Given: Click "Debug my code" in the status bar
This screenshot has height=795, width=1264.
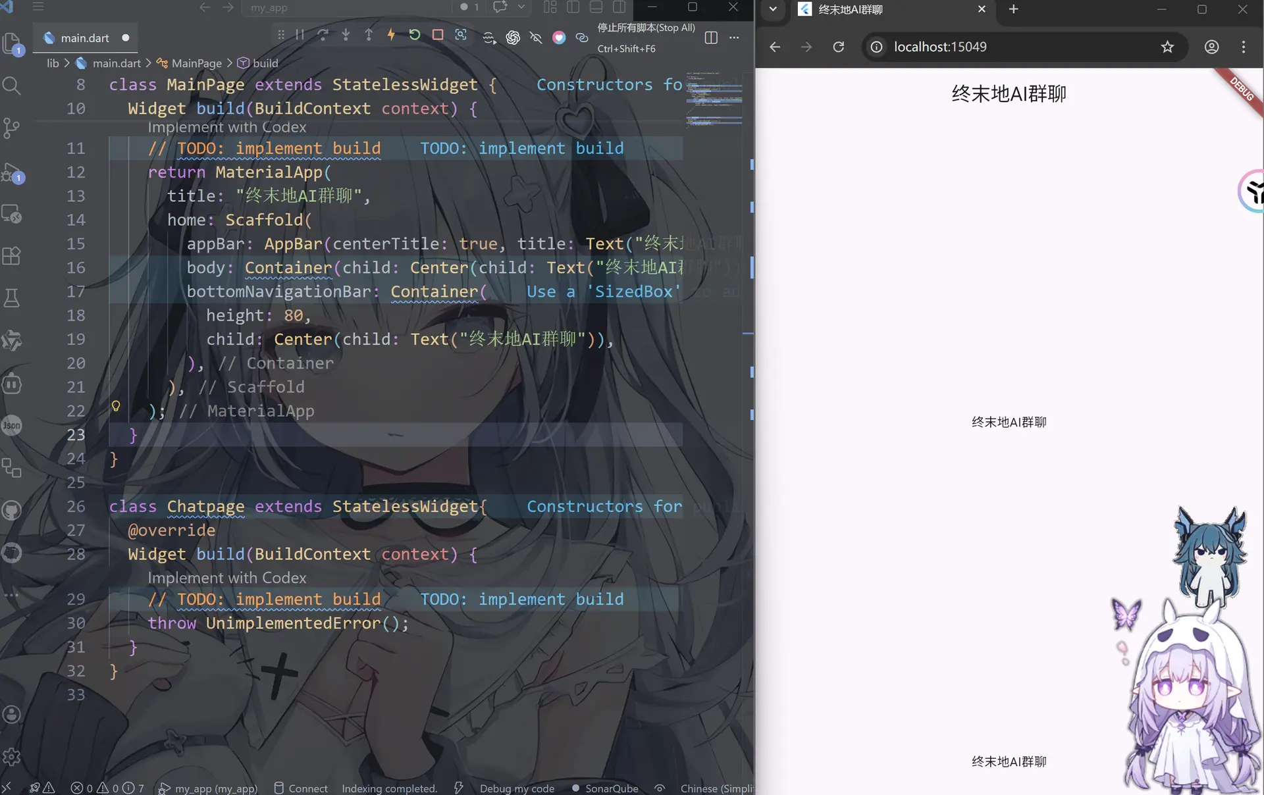Looking at the screenshot, I should point(517,788).
